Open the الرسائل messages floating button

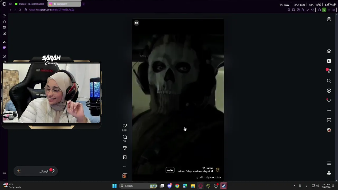[x=36, y=171]
